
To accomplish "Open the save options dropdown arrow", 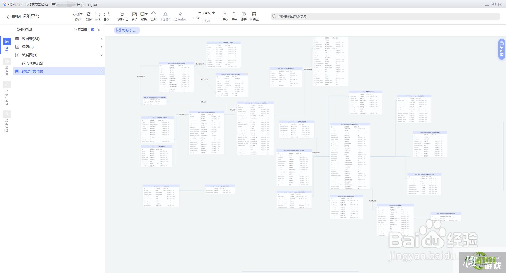I will [81, 14].
